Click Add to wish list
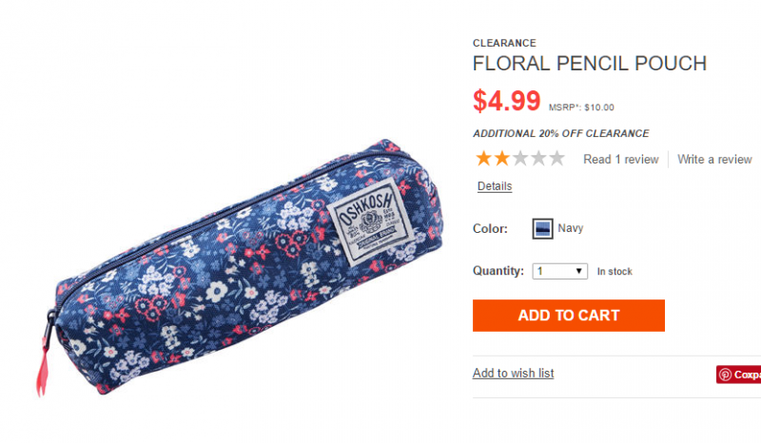This screenshot has height=443, width=761. [513, 374]
